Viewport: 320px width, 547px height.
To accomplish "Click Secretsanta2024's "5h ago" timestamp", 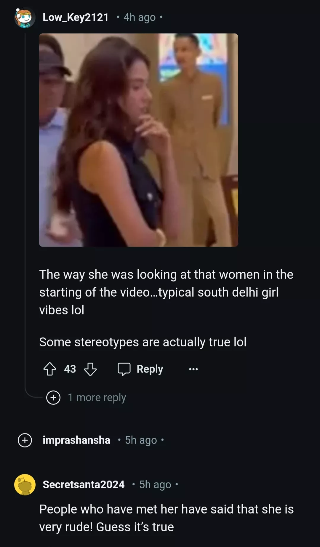I will [x=155, y=485].
